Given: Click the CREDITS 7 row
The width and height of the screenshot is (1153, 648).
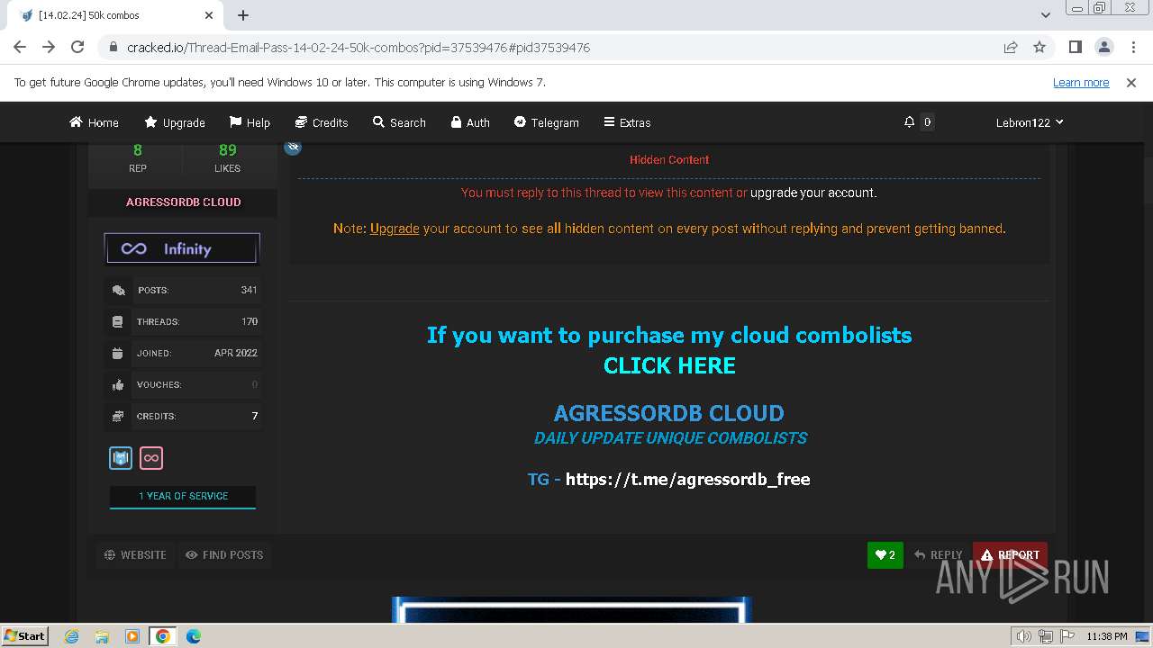Looking at the screenshot, I should pos(183,416).
